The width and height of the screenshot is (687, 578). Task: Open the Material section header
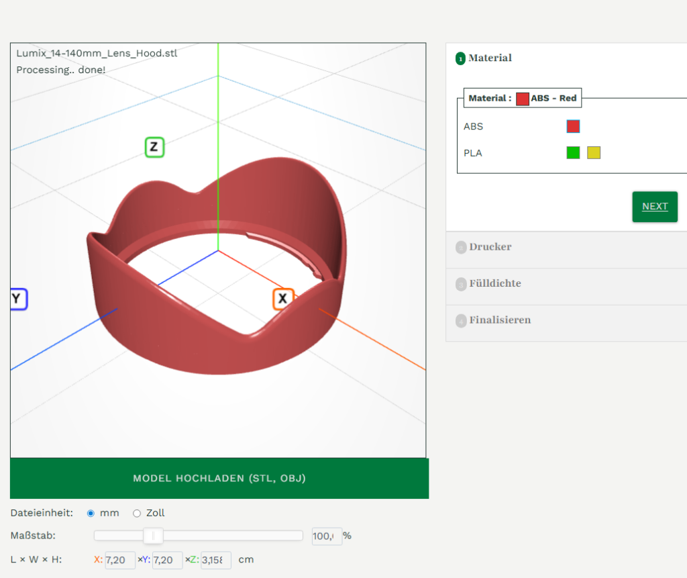(x=490, y=58)
